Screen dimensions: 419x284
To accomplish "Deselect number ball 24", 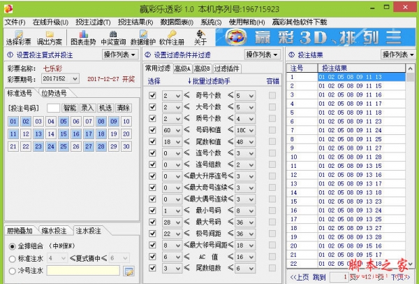I will (x=51, y=146).
